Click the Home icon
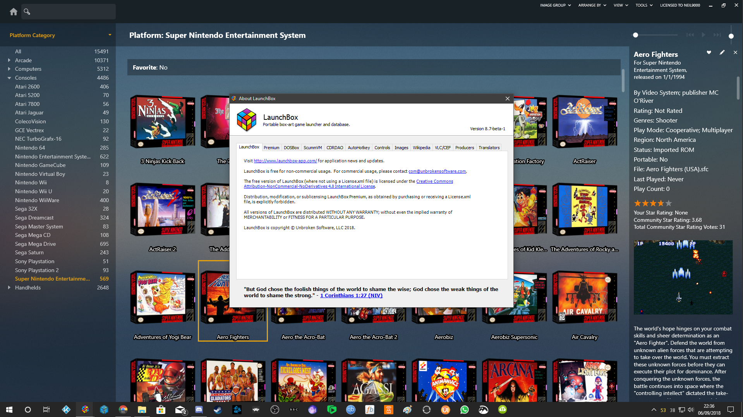Viewport: 743px width, 417px height. [x=14, y=12]
